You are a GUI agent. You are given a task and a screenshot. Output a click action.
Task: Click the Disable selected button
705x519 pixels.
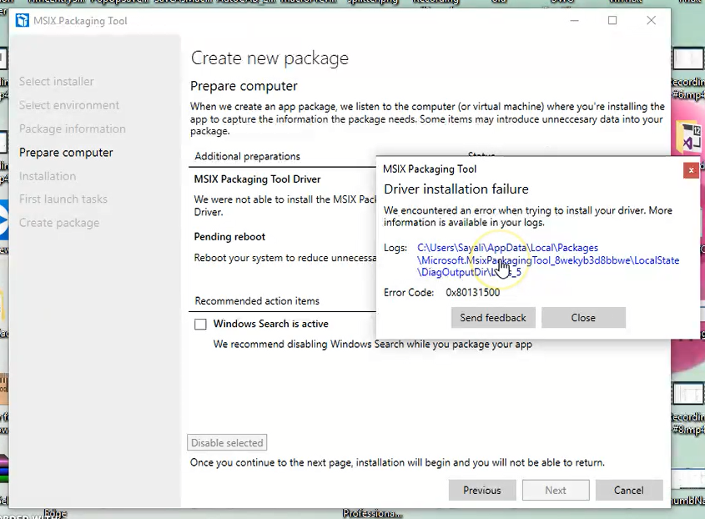pos(227,442)
